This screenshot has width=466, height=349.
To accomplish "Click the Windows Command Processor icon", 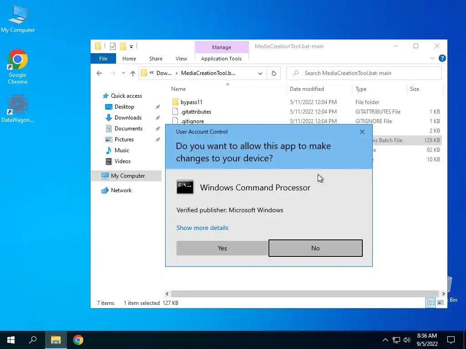I will coord(185,187).
